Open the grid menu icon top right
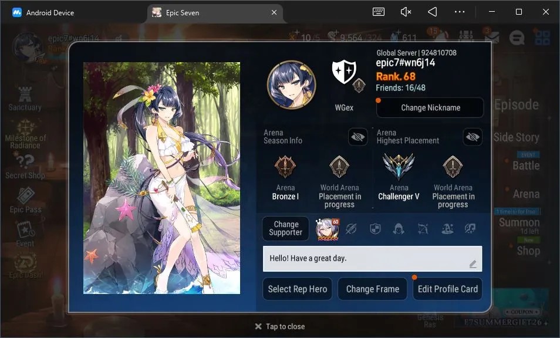 coord(542,37)
